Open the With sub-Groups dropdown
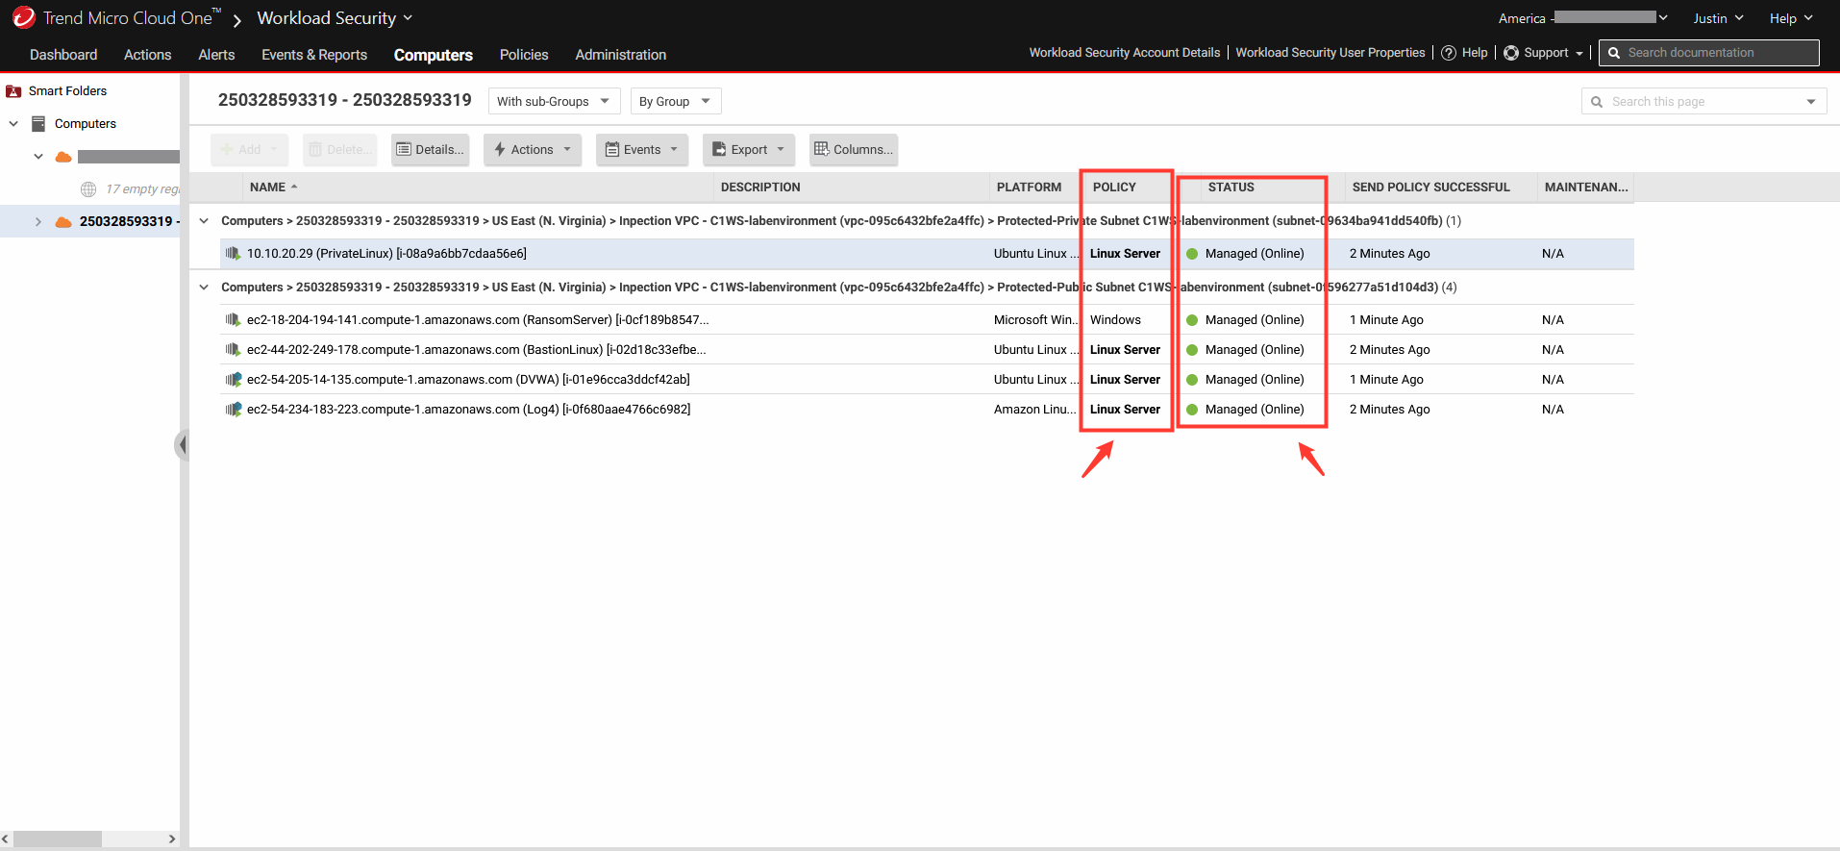The image size is (1840, 851). (554, 101)
